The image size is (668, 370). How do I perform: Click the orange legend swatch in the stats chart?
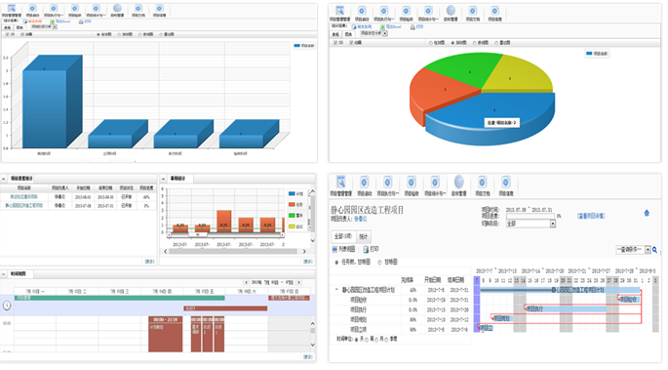[292, 205]
